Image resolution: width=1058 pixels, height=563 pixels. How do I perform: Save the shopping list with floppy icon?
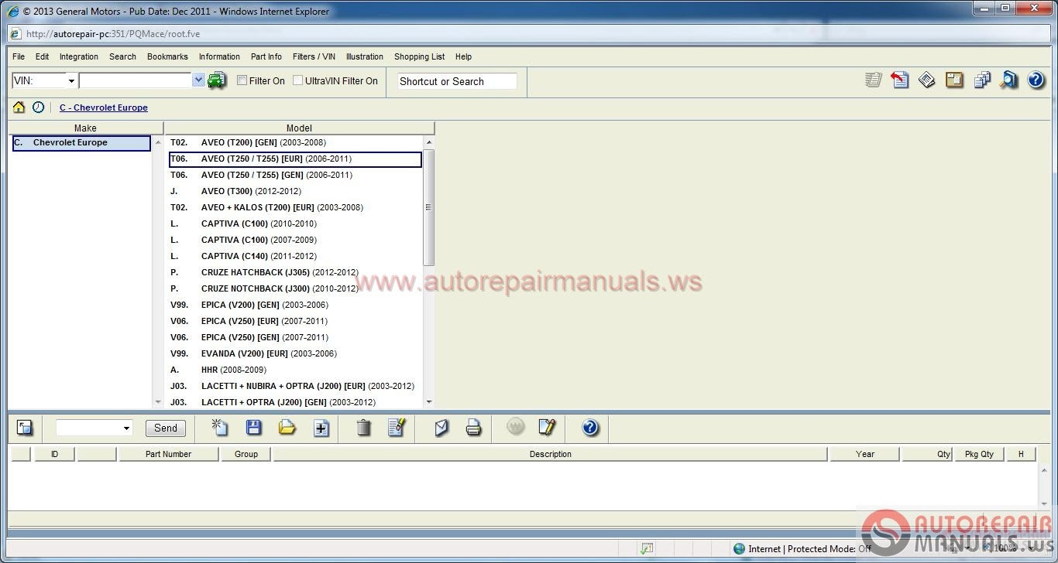click(x=253, y=427)
